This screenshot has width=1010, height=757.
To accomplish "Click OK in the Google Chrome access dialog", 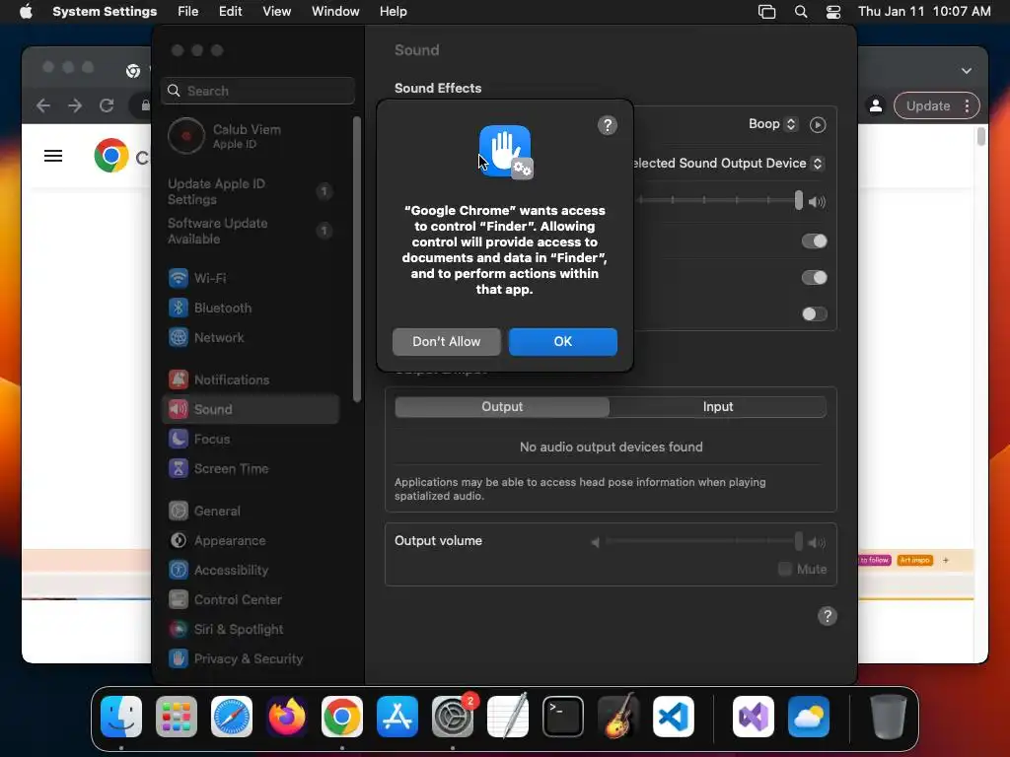I will [562, 341].
